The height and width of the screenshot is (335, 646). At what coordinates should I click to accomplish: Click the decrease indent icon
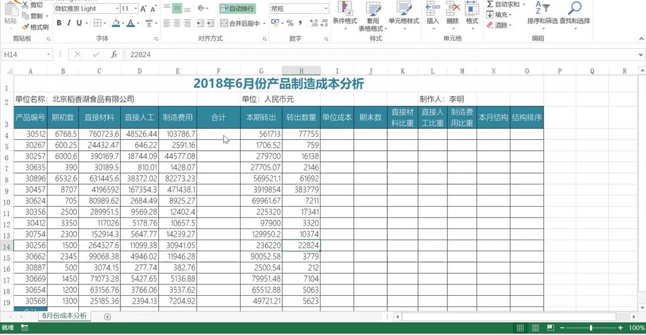(200, 23)
